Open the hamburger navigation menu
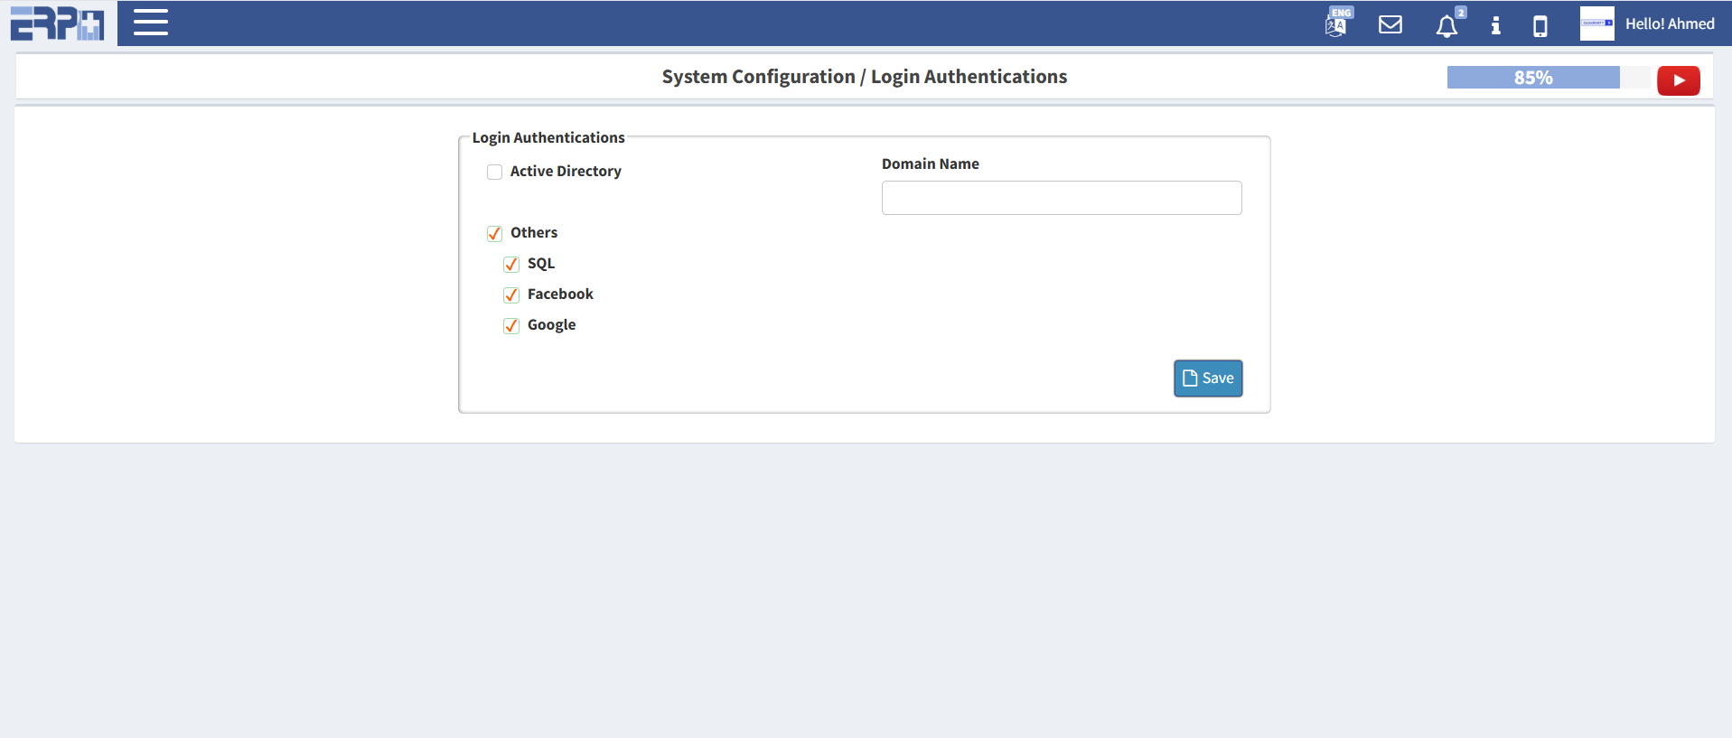Image resolution: width=1732 pixels, height=738 pixels. pos(151,23)
